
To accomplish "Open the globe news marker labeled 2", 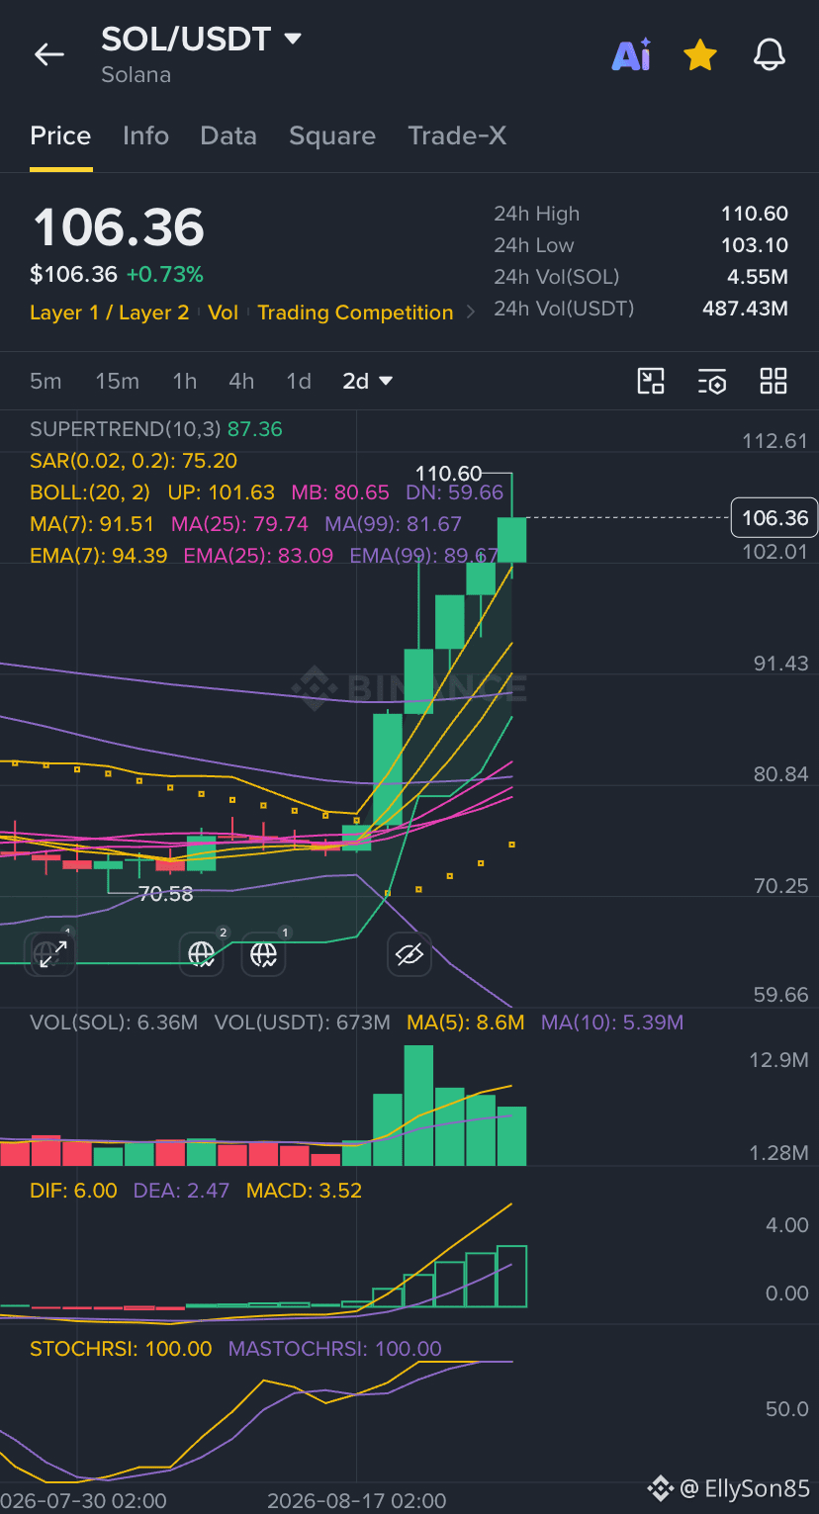I will (202, 954).
